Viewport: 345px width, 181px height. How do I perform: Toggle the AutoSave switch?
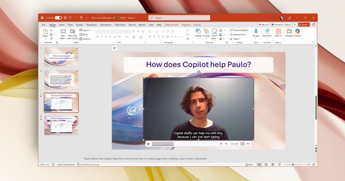tap(58, 18)
